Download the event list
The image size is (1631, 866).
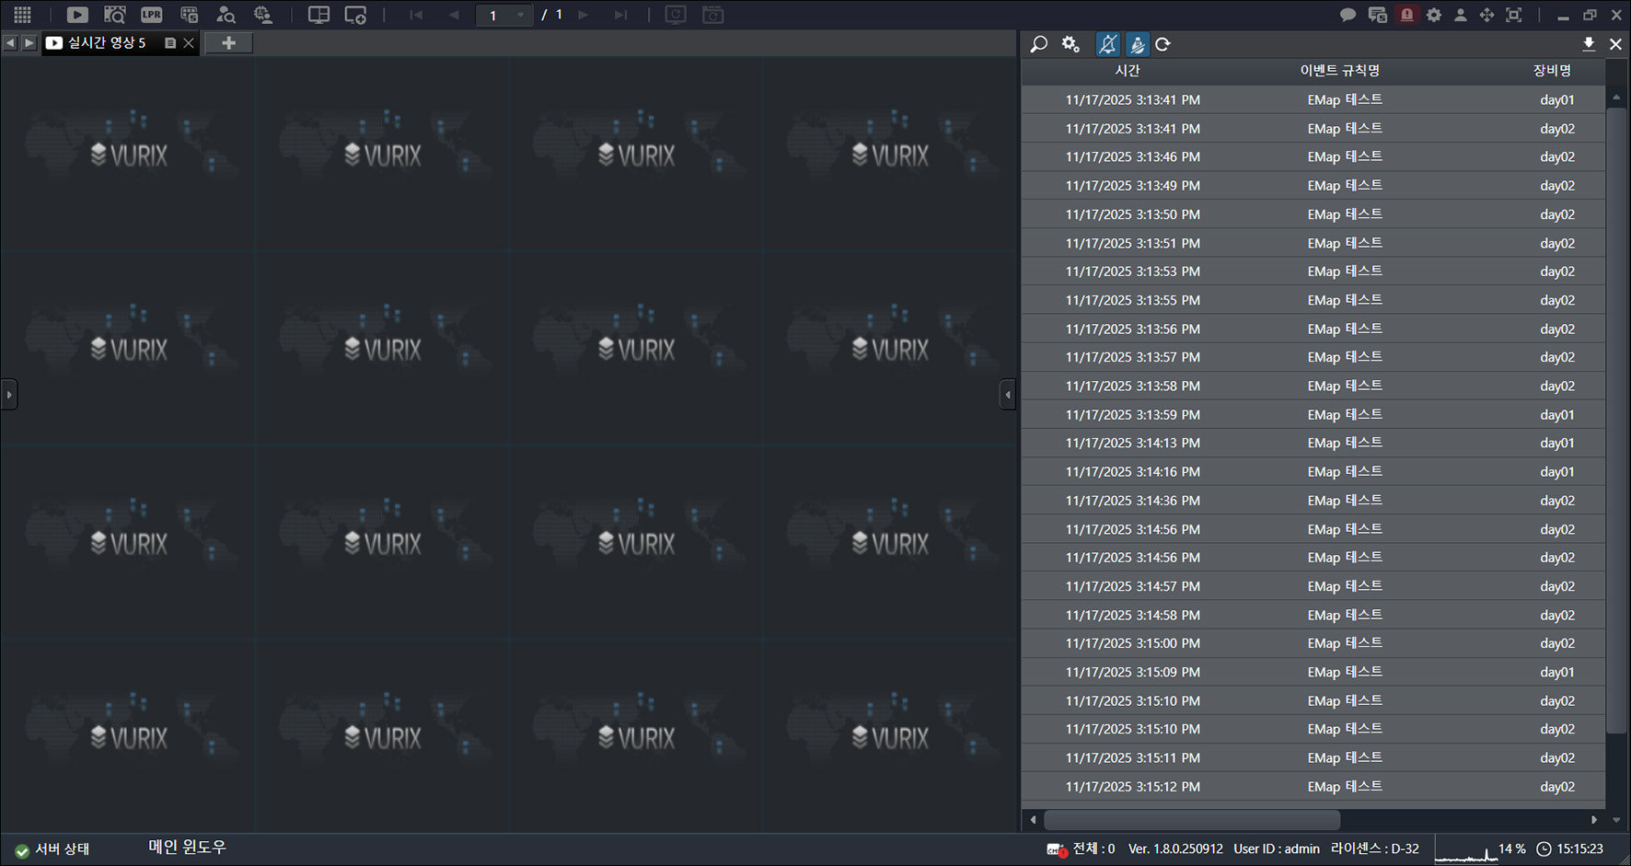(1589, 44)
